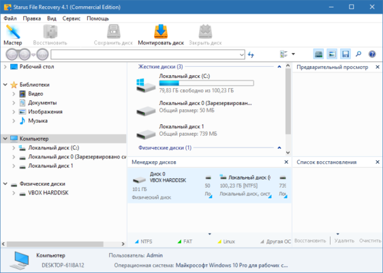Refresh the view with the blue arrows icon

coord(251,55)
